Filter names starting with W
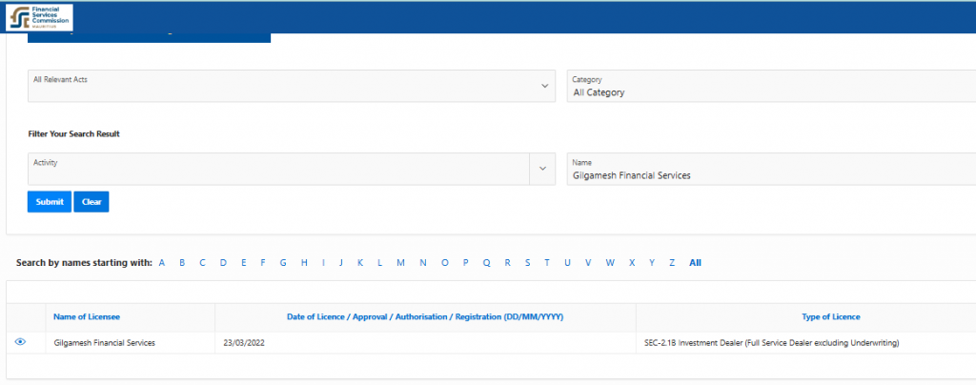This screenshot has width=976, height=385. click(x=610, y=262)
